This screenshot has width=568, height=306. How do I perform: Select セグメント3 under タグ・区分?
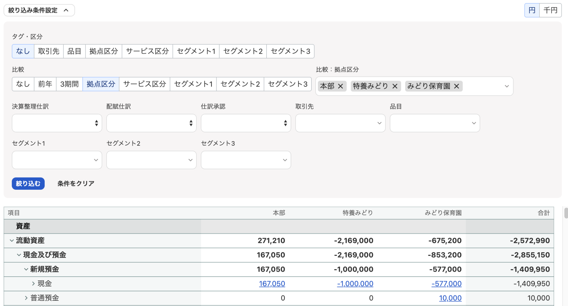click(x=290, y=51)
